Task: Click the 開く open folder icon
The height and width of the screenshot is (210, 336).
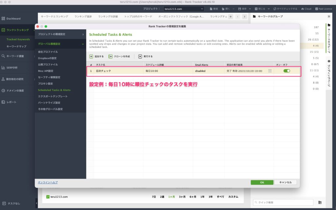Action: (x=223, y=9)
